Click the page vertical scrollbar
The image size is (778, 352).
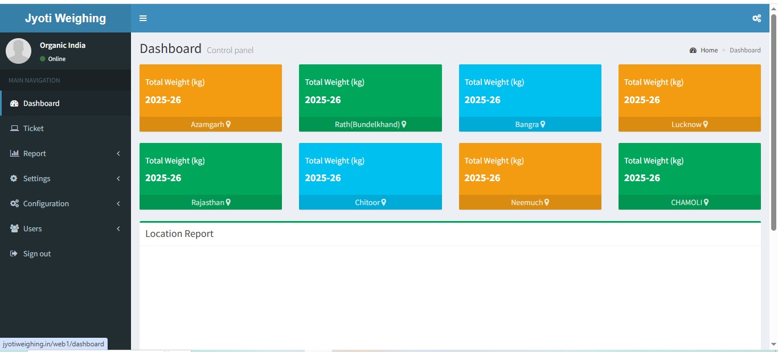point(773,122)
